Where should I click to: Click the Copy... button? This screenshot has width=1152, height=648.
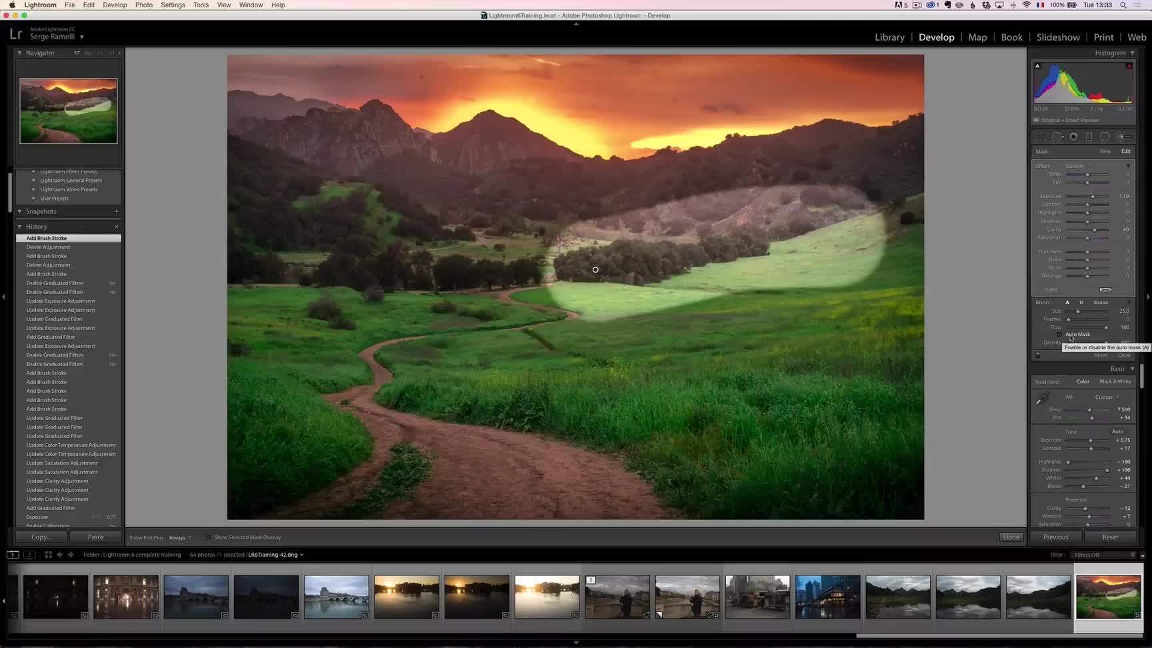pyautogui.click(x=41, y=537)
